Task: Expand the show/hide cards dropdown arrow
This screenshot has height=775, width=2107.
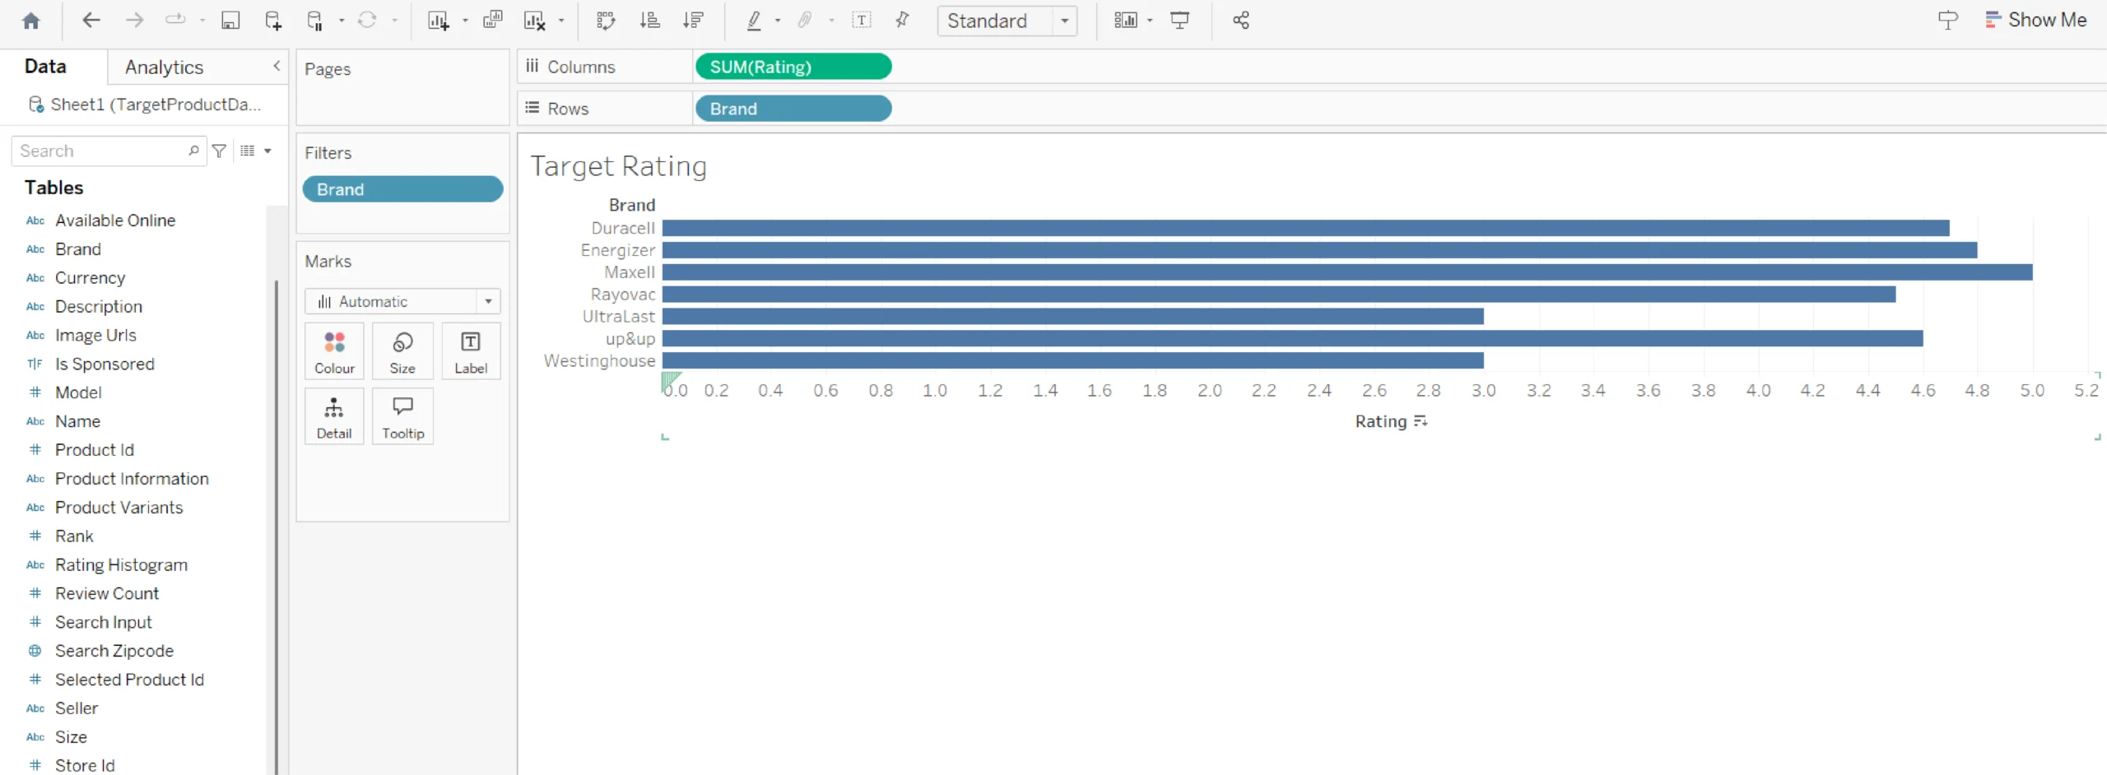Action: pos(1150,21)
